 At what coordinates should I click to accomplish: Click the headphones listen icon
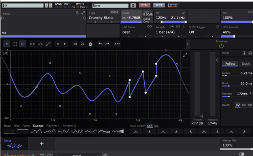coord(250,53)
